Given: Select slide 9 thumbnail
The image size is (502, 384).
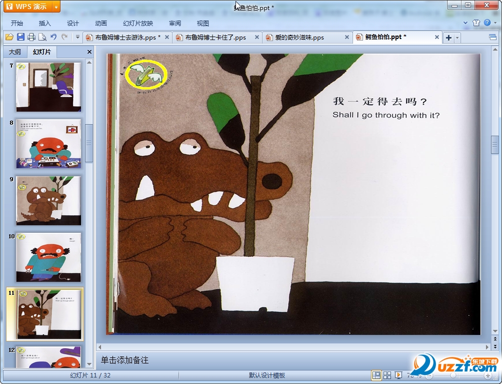Looking at the screenshot, I should 48,200.
